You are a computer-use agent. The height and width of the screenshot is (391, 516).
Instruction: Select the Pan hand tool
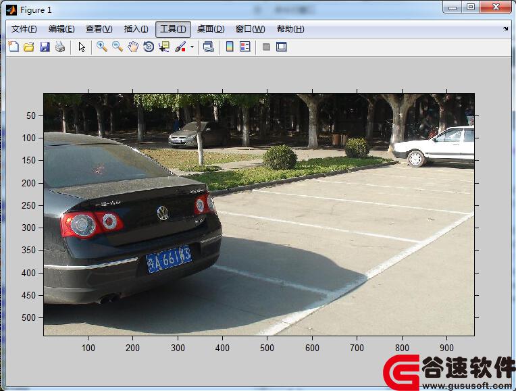pyautogui.click(x=133, y=47)
